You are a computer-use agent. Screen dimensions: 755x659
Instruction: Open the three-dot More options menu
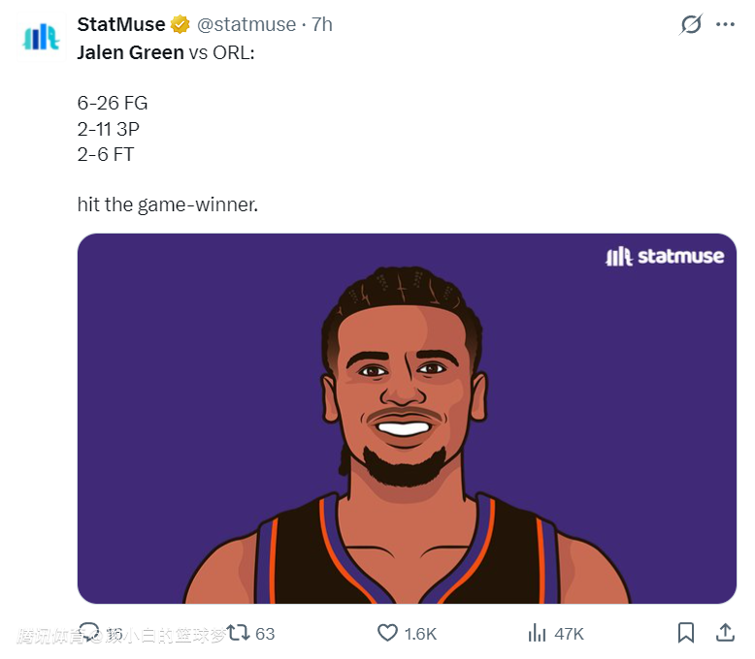726,25
